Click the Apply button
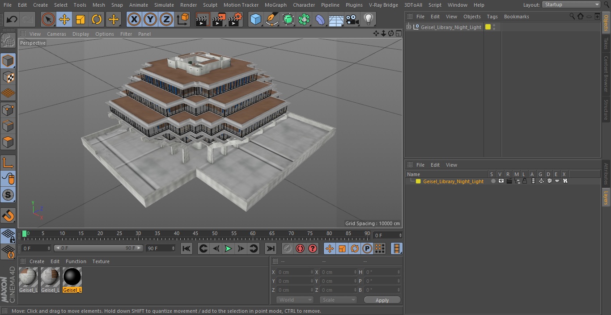The width and height of the screenshot is (611, 315). click(382, 300)
